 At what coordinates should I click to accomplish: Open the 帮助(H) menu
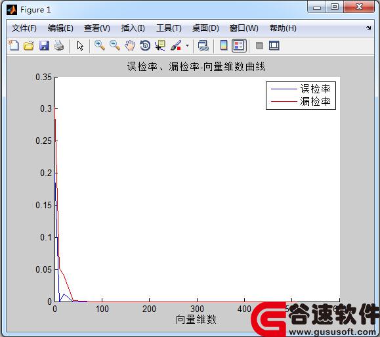pos(283,28)
